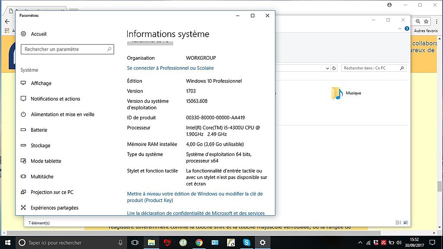Open the round green emblem taskbar app

[183, 243]
